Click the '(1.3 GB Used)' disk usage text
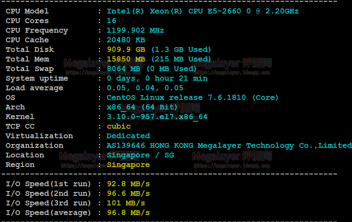352x222 pixels. [181, 50]
